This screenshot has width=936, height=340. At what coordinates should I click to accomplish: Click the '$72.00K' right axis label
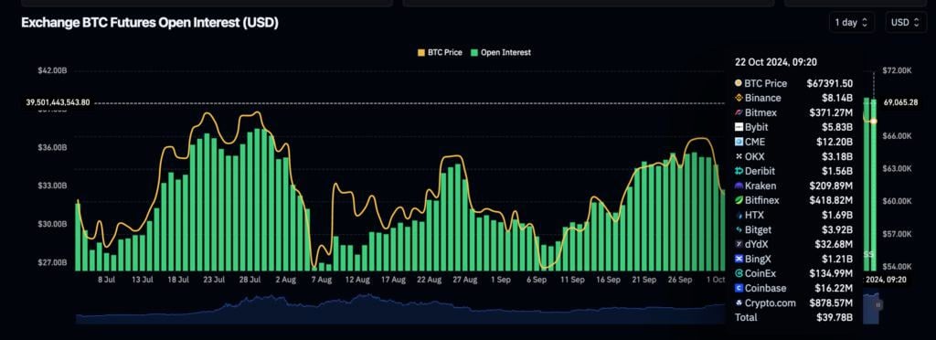pos(898,70)
